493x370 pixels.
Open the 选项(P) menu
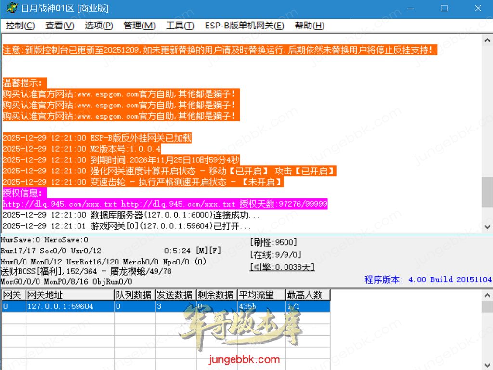click(x=99, y=26)
